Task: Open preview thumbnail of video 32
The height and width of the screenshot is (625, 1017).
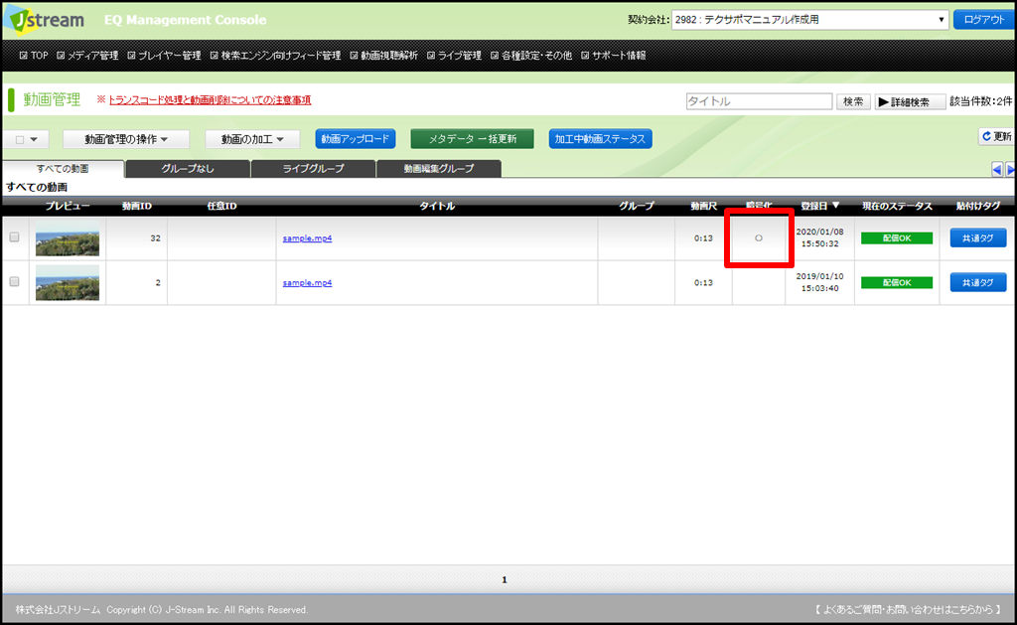Action: [x=68, y=238]
